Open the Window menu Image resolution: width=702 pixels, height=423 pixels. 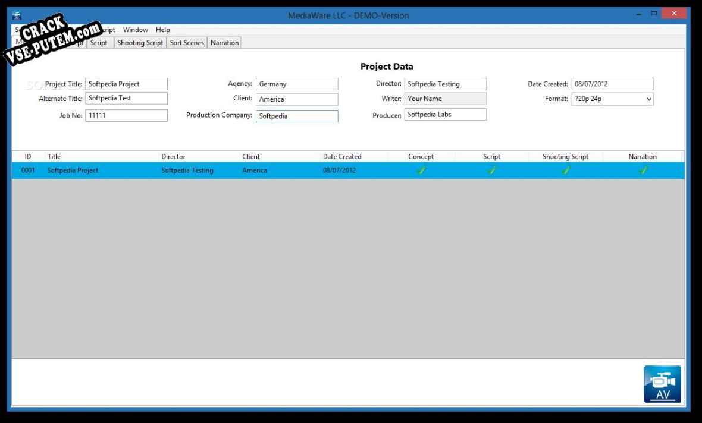[135, 30]
